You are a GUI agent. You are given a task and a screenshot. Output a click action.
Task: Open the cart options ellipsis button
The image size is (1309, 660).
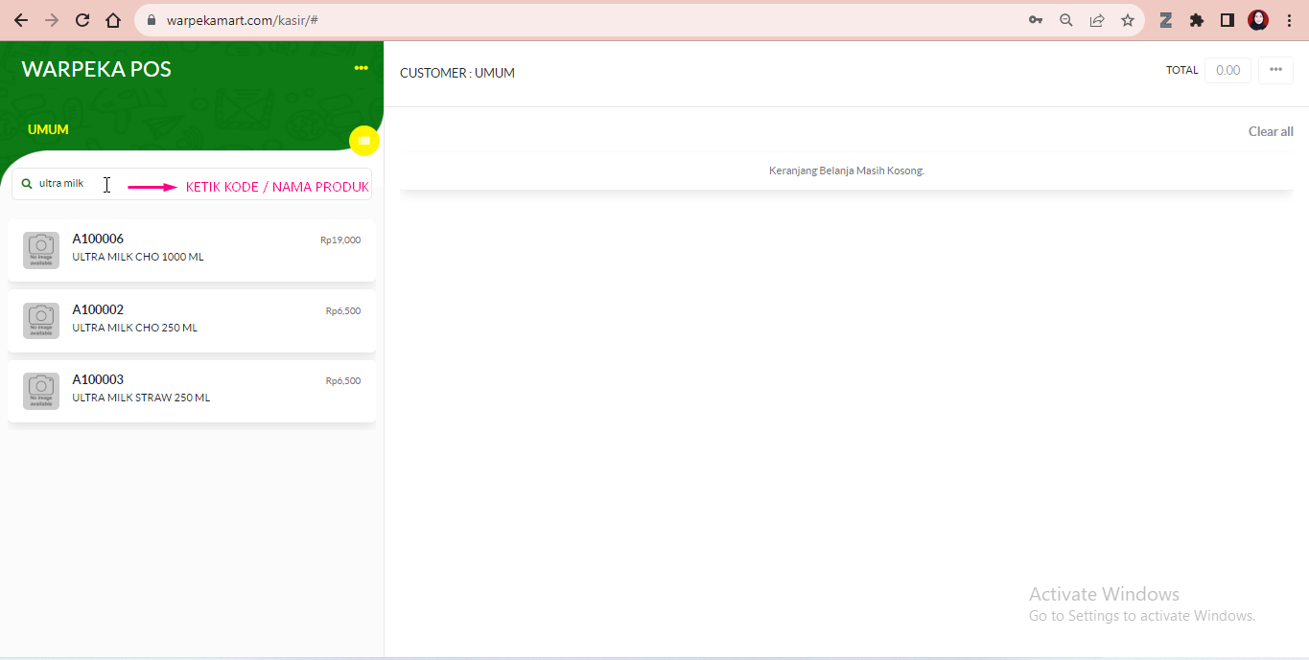(1275, 70)
